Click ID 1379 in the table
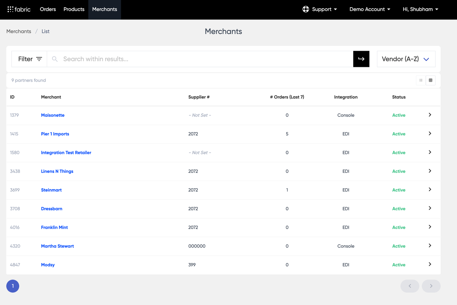The height and width of the screenshot is (305, 457). [x=14, y=115]
